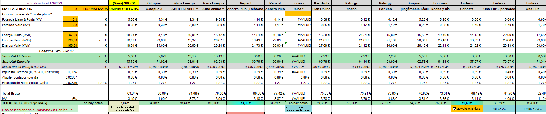Image resolution: width=546 pixels, height=114 pixels.
Task: Edit Energía Valle consumption cell 165,00
Action: (70, 45)
